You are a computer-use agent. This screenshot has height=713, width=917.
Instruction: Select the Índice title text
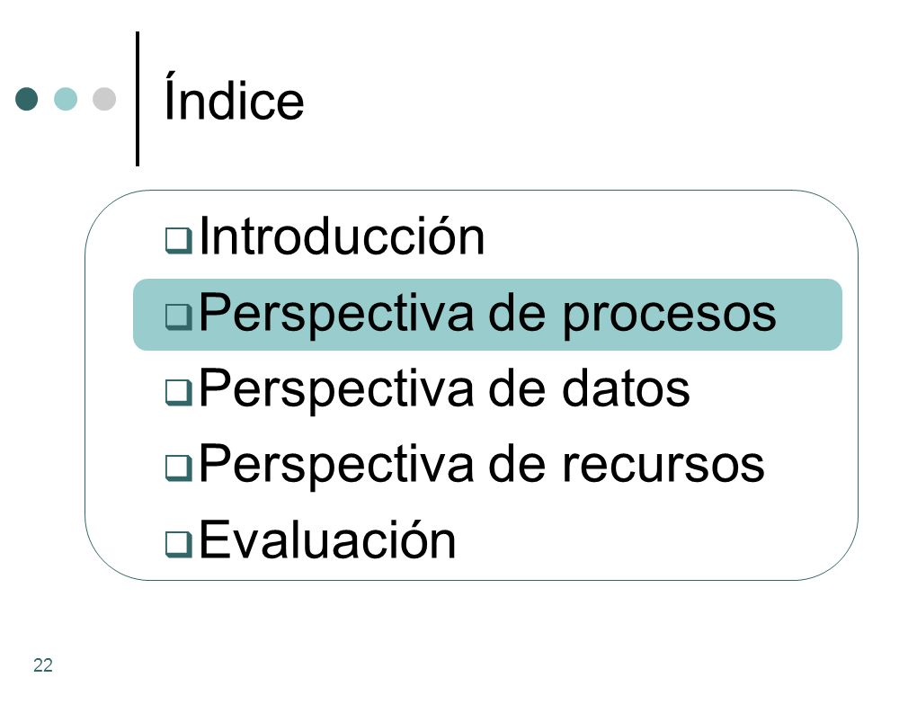pyautogui.click(x=234, y=96)
